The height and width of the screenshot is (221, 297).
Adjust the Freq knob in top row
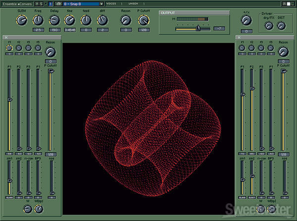coord(38,20)
